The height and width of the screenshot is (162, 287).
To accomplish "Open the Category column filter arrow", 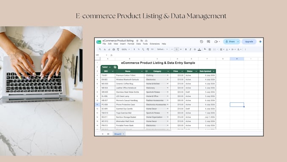I will point(168,71).
